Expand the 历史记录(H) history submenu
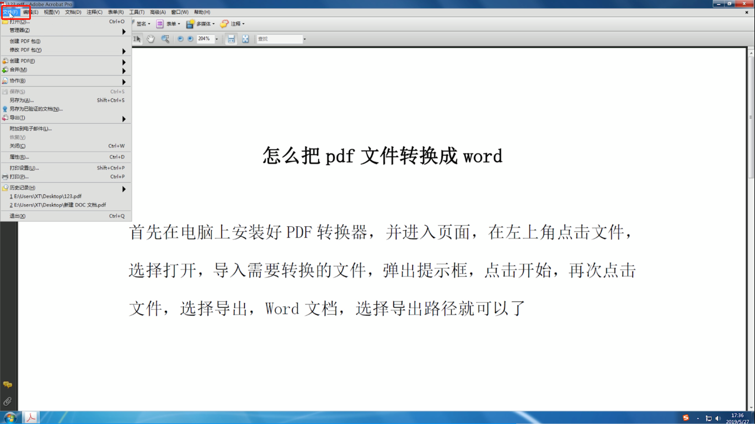This screenshot has width=755, height=424. tap(66, 188)
